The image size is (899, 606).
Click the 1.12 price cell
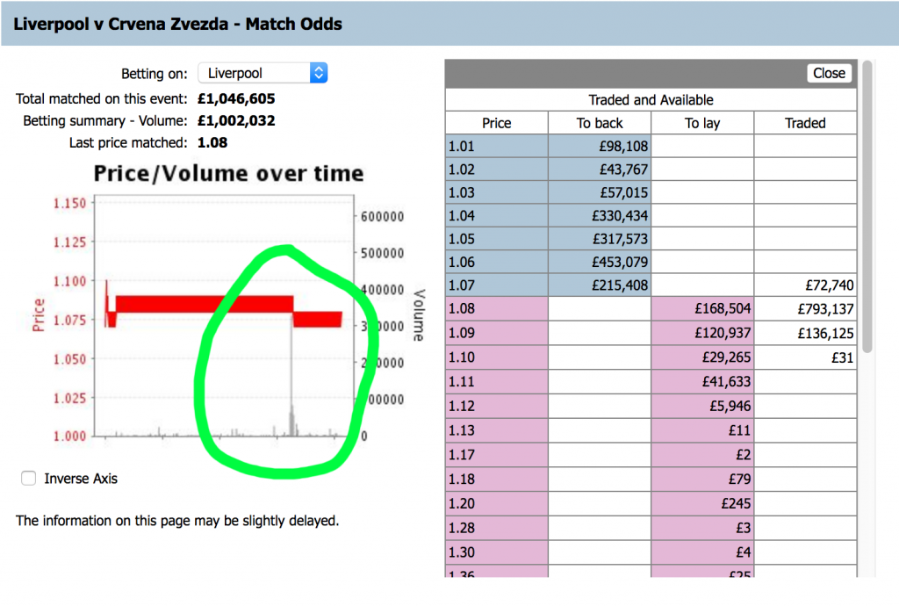tap(497, 406)
